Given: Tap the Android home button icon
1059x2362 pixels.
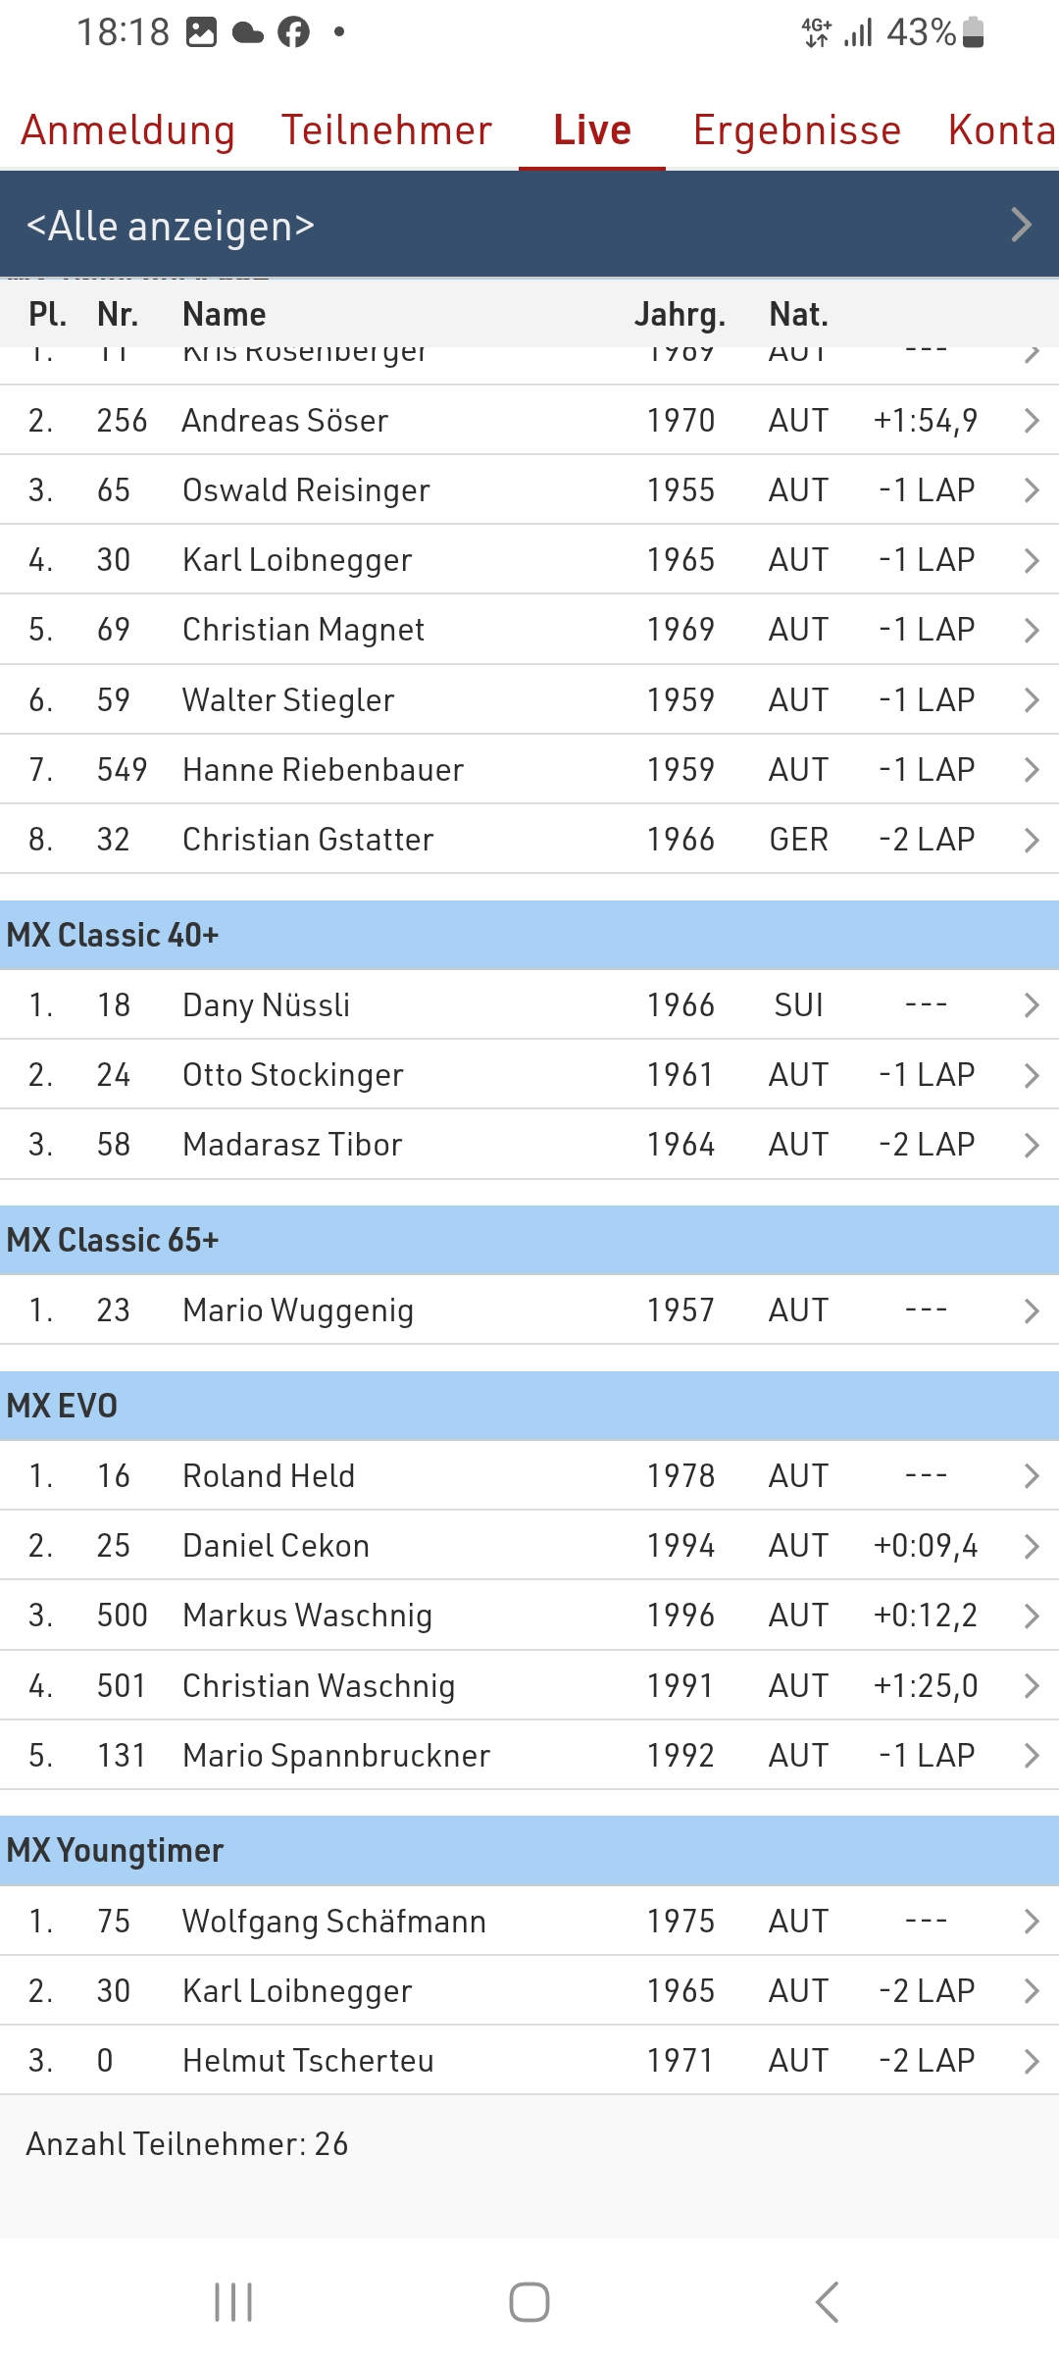Looking at the screenshot, I should click(529, 2301).
